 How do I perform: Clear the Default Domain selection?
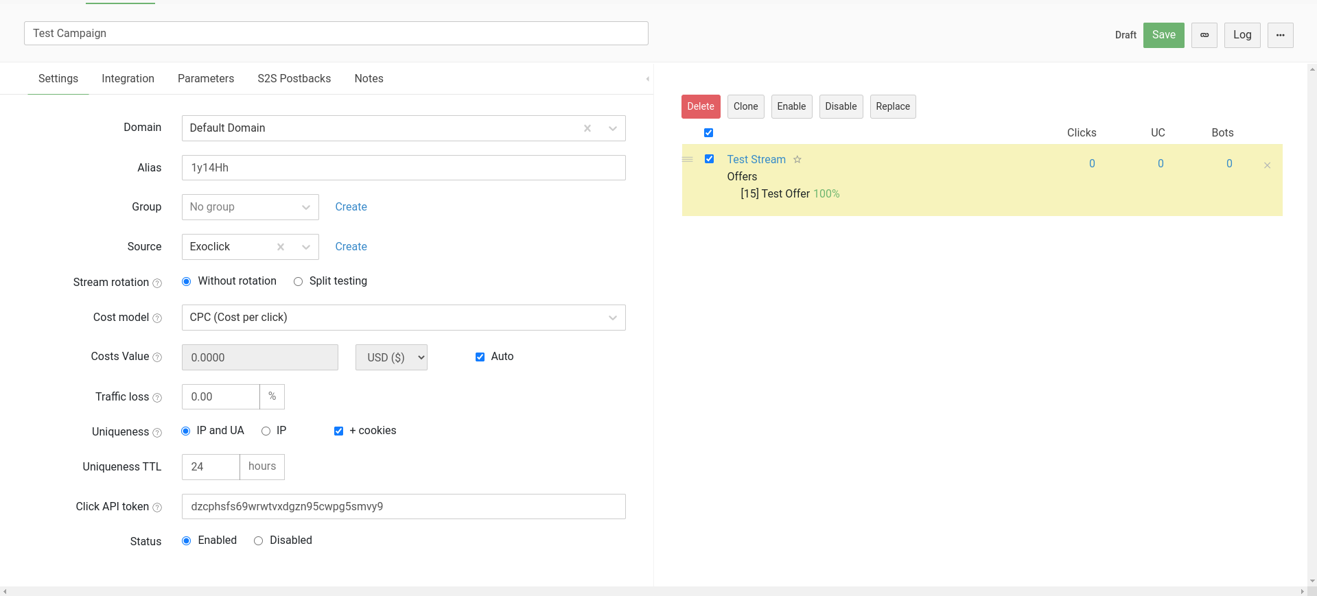[587, 128]
